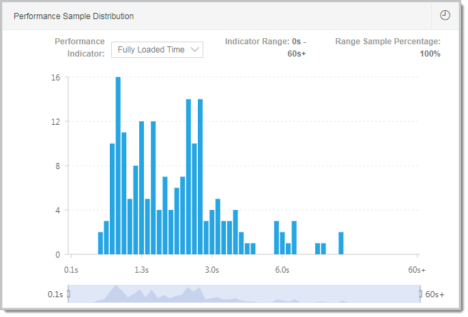Click the middle of the range slider track

pos(244,294)
